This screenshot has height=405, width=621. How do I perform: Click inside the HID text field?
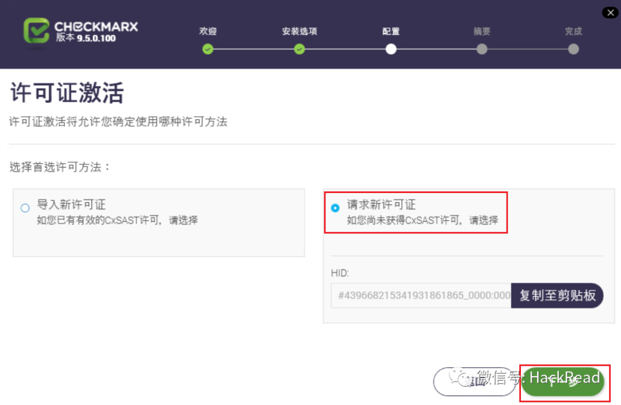click(x=421, y=295)
